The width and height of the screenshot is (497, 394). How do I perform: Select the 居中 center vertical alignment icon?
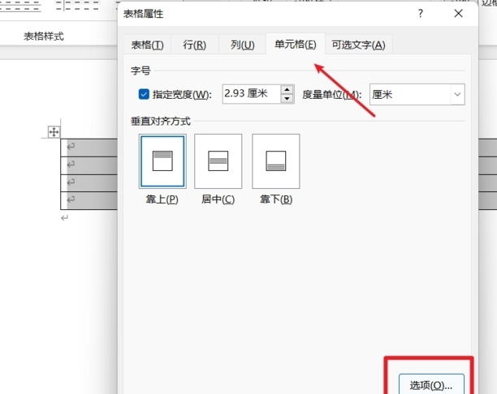coord(218,161)
